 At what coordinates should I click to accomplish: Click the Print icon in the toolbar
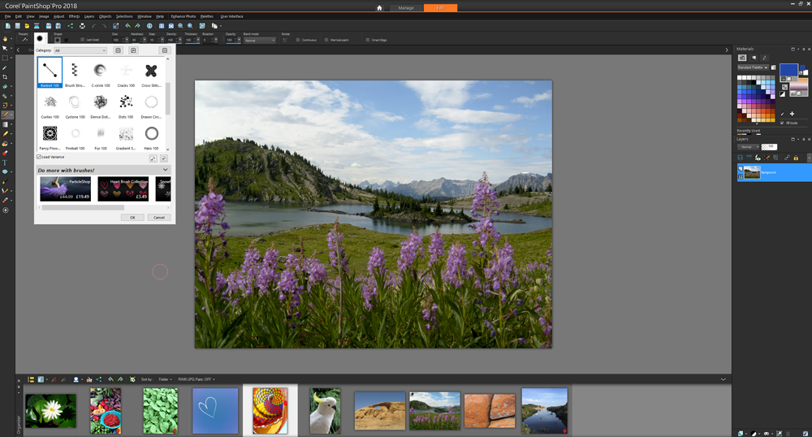pos(82,25)
